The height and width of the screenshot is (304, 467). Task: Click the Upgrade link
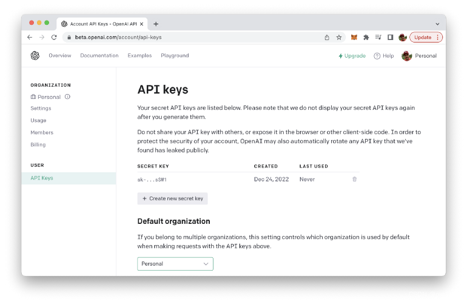[352, 56]
